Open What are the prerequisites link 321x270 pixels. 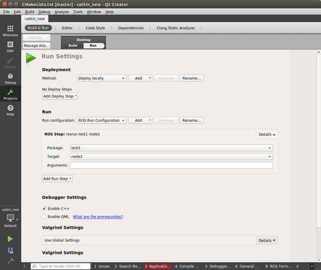[x=97, y=216]
